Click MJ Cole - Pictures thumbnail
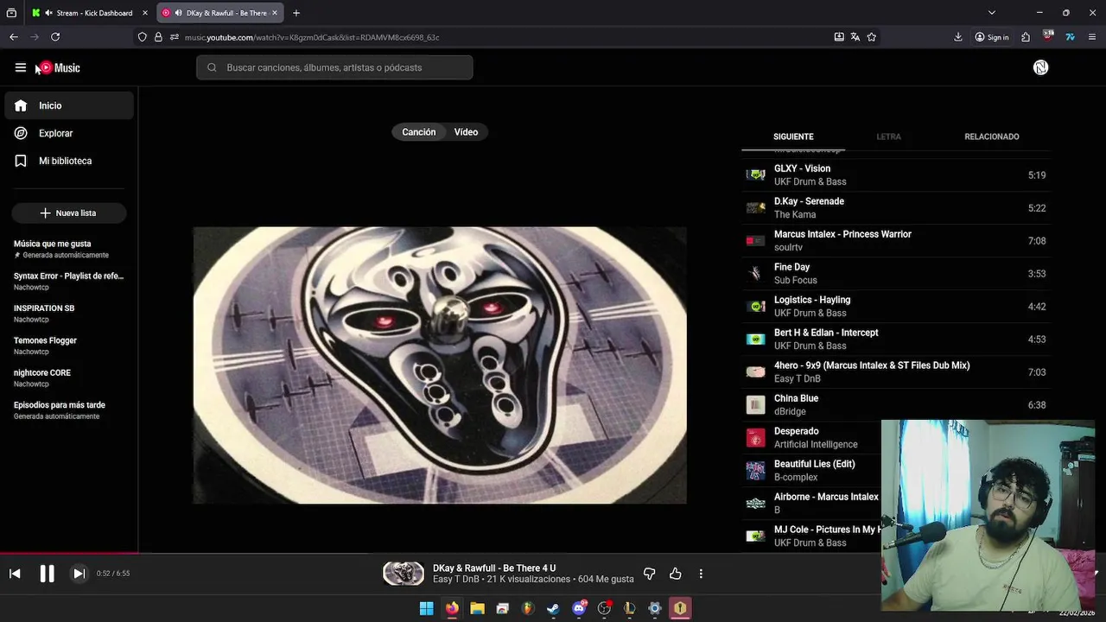 (756, 536)
